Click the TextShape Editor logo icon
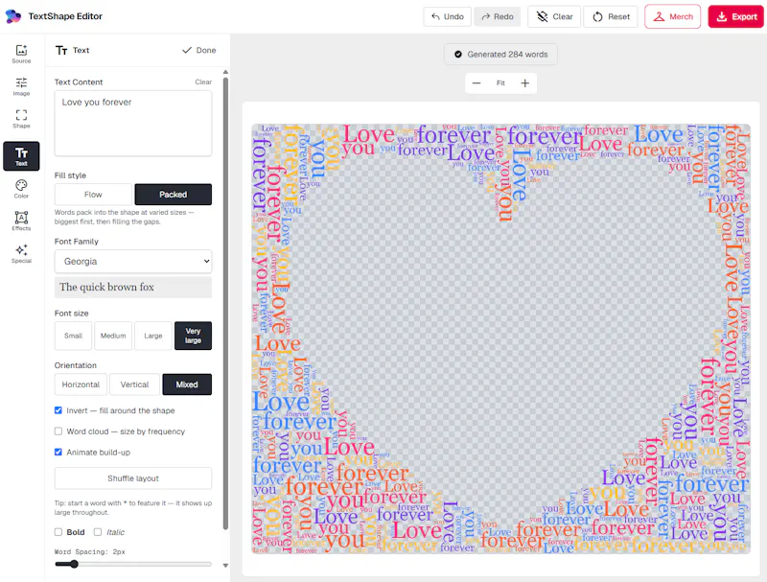 (x=13, y=16)
